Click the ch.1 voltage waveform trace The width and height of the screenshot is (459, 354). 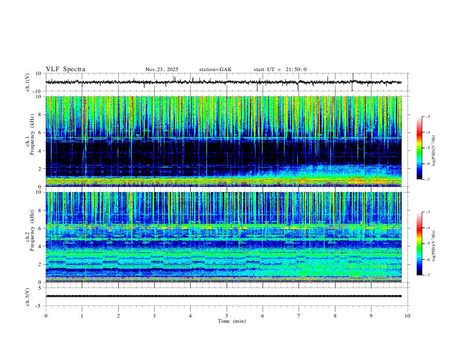(223, 82)
